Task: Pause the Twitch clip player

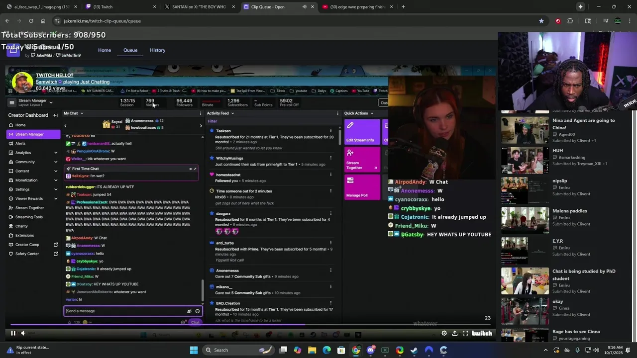Action: pyautogui.click(x=13, y=333)
